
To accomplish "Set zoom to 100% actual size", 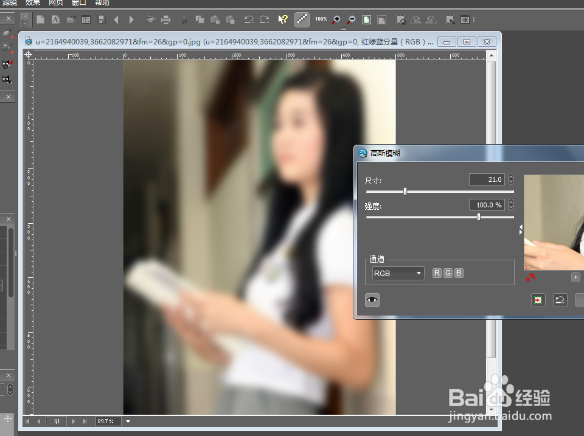I will 321,19.
